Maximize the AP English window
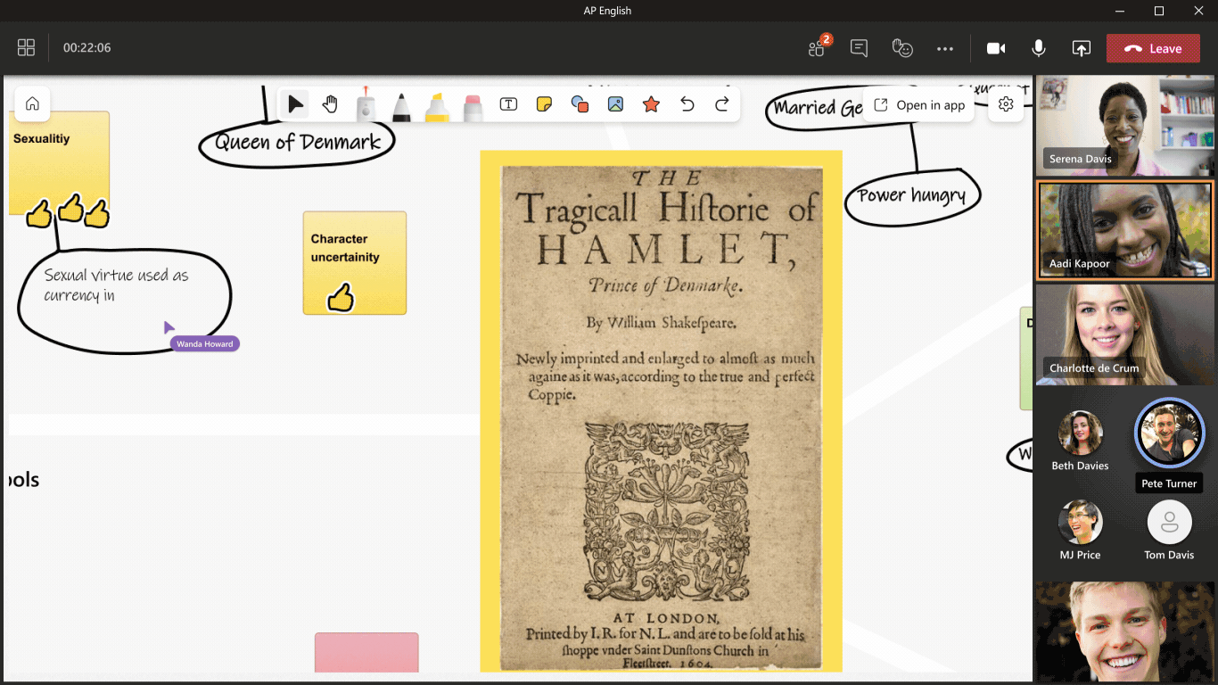The height and width of the screenshot is (685, 1218). [1158, 11]
